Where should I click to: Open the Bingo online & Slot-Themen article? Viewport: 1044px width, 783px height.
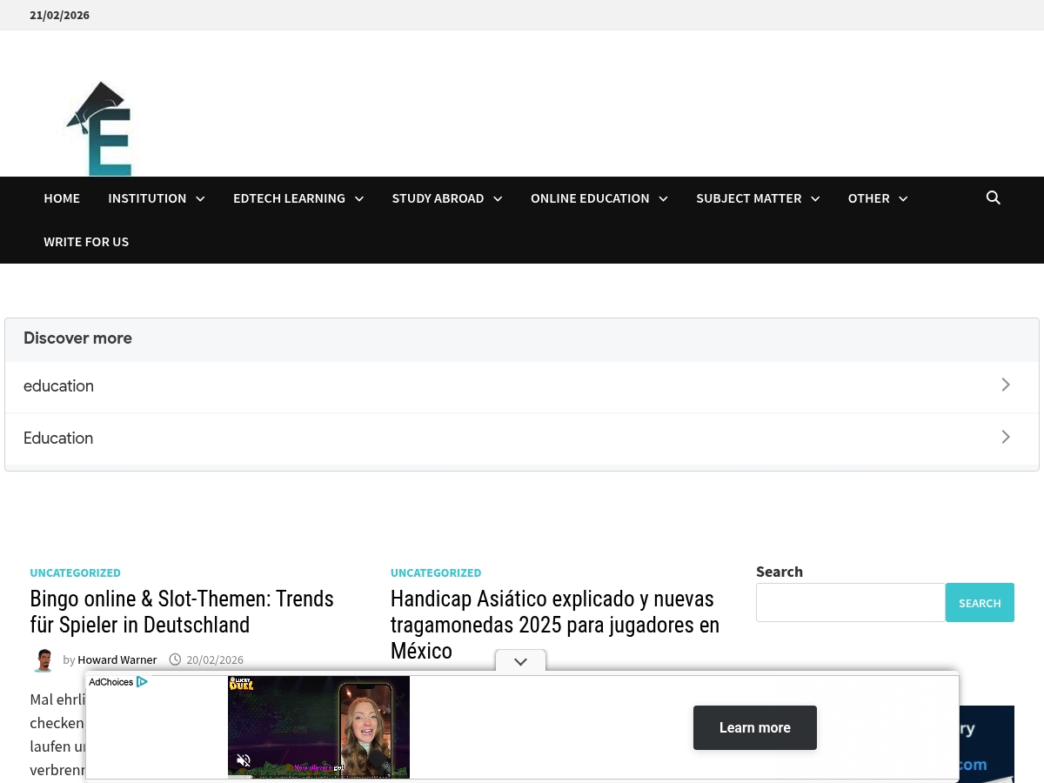coord(182,612)
